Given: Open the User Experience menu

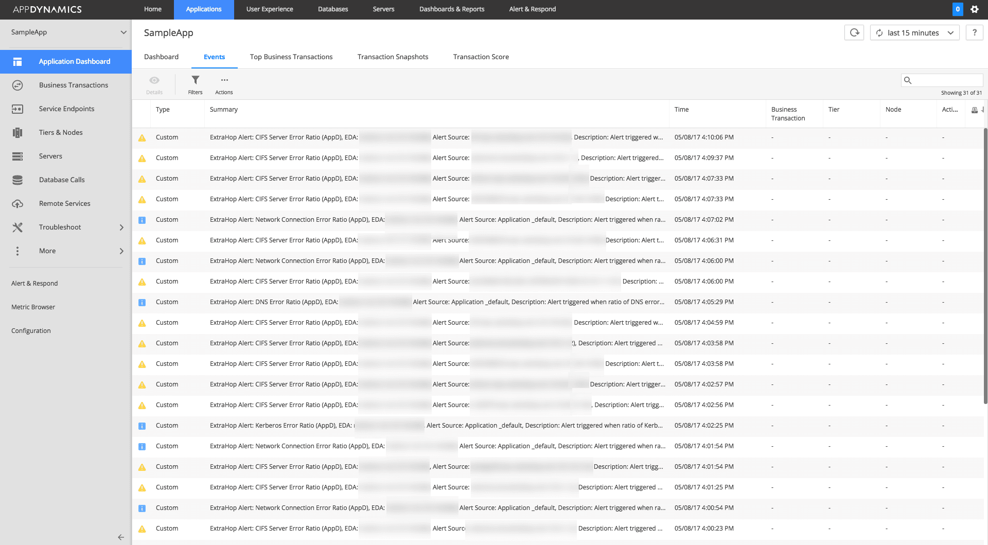Looking at the screenshot, I should click(x=270, y=9).
